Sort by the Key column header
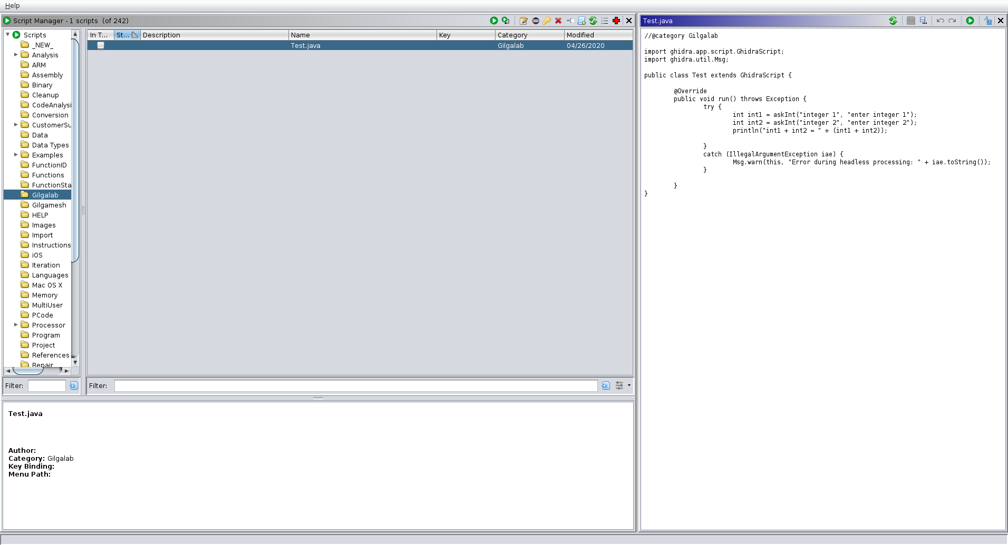 [x=466, y=35]
